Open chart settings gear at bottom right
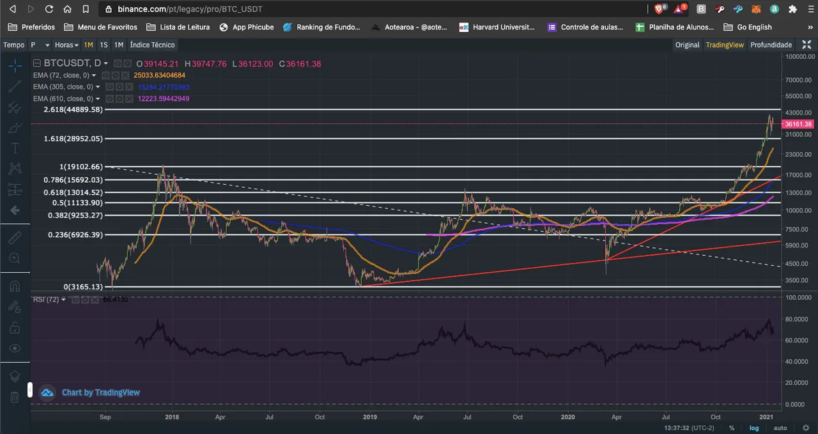818x434 pixels. (805, 428)
